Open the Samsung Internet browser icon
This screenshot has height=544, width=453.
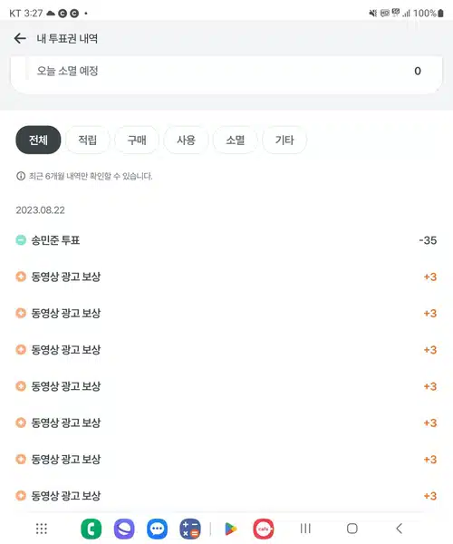124,529
